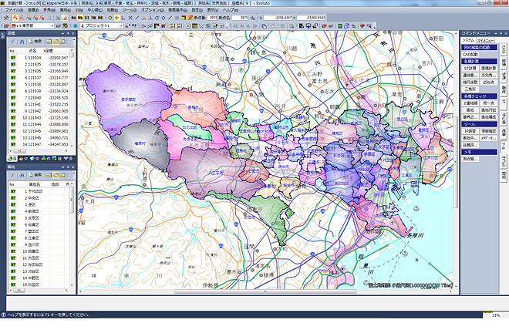Open the ファイル menu
This screenshot has width=509, height=330.
(14, 10)
